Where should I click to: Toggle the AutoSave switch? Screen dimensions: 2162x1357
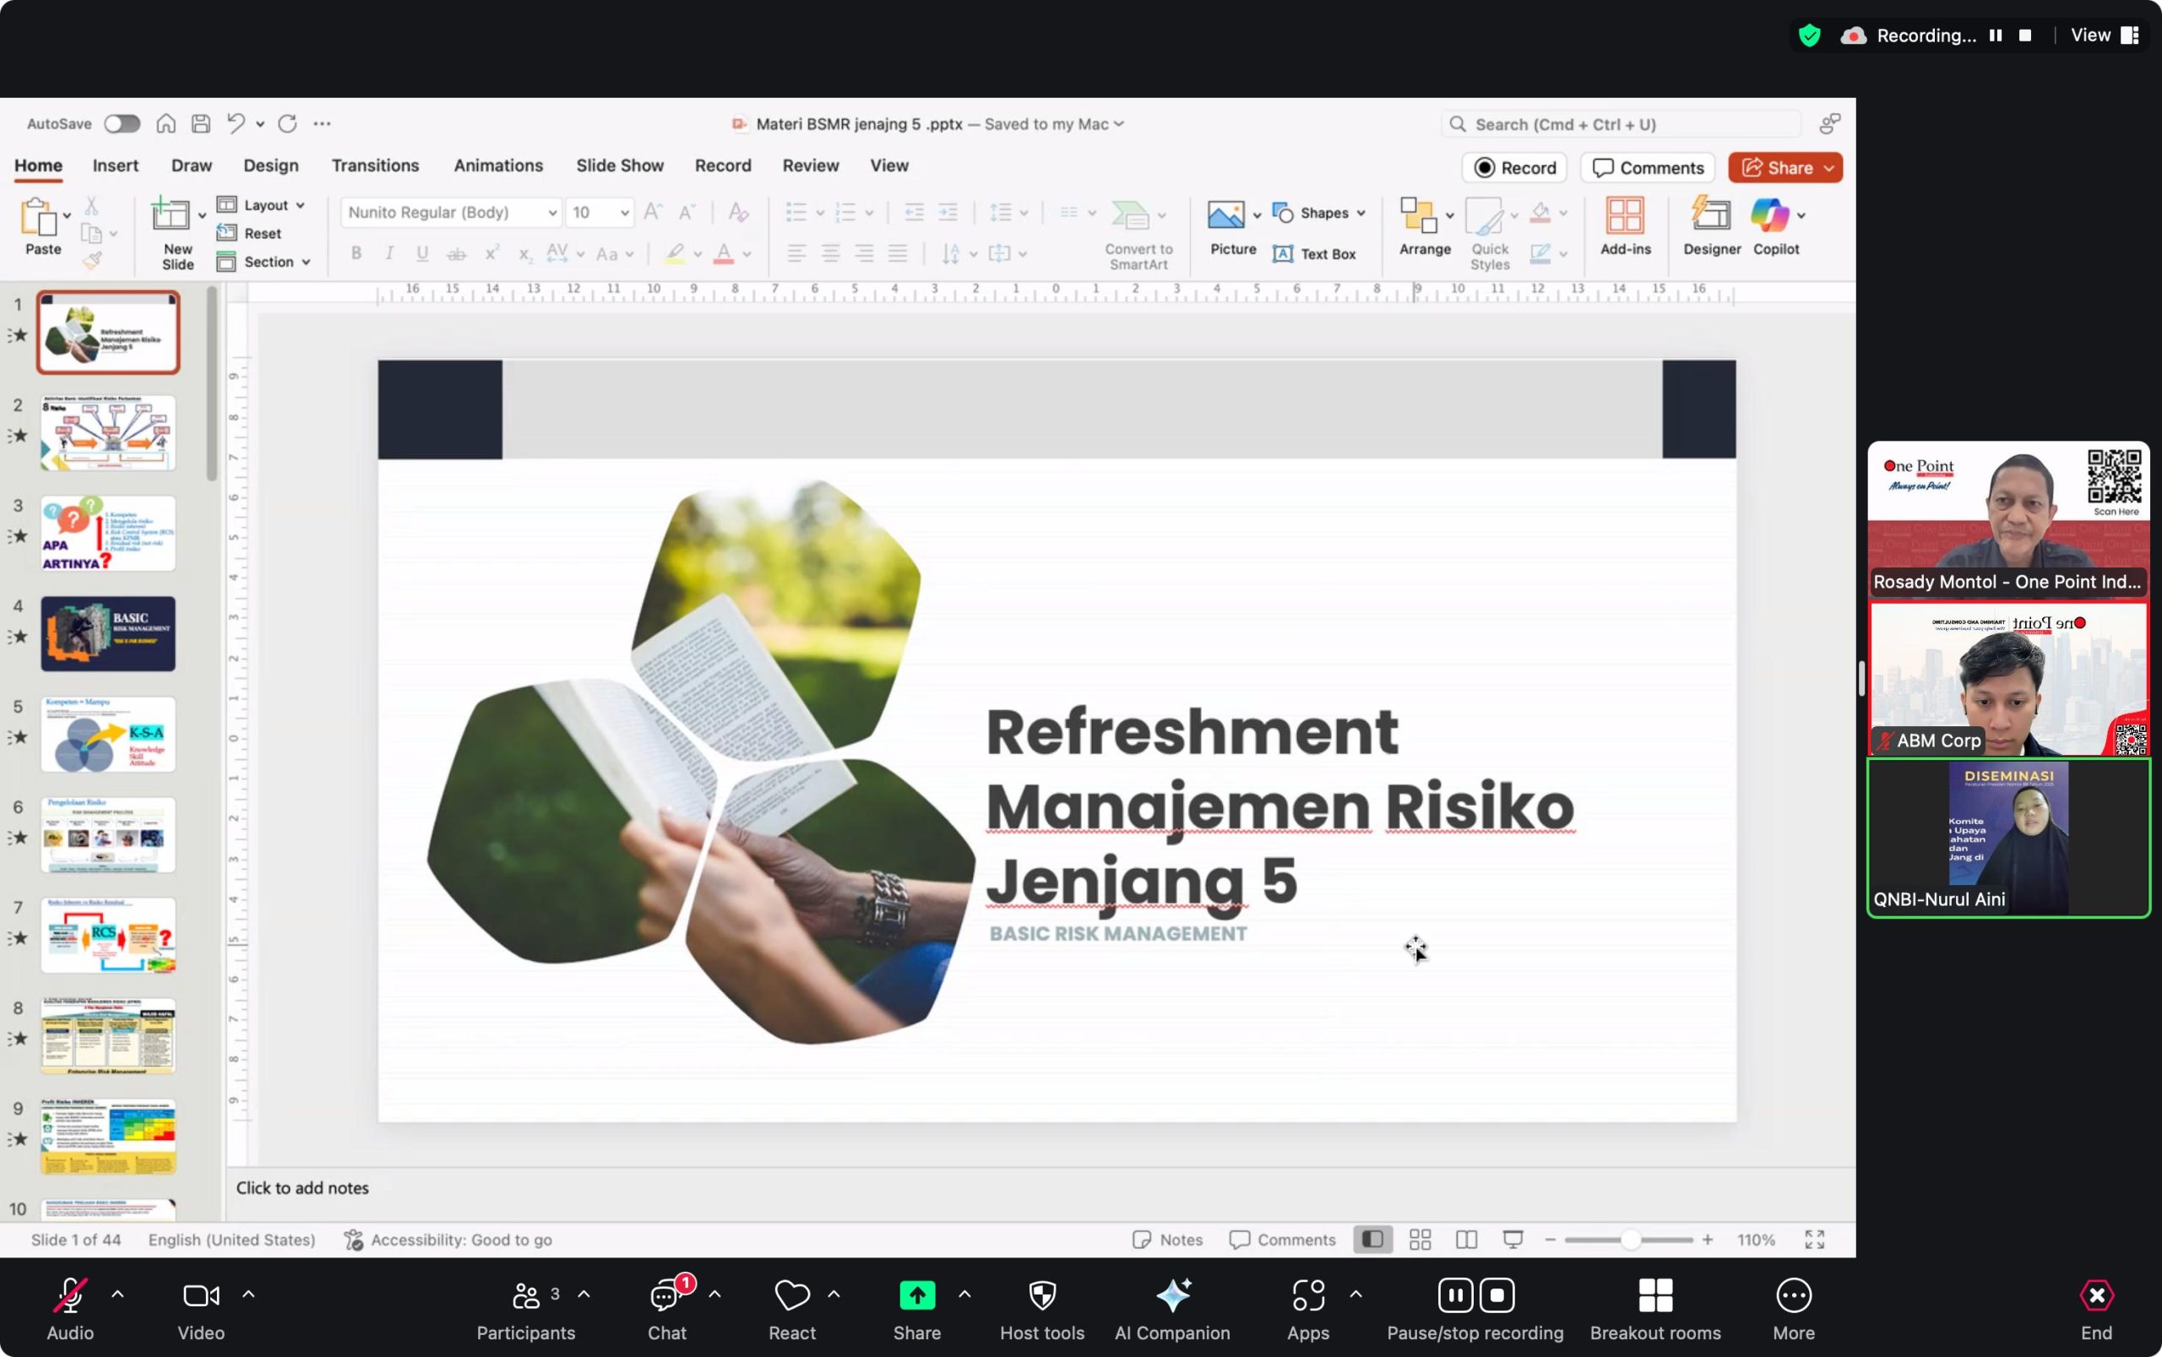pos(122,124)
